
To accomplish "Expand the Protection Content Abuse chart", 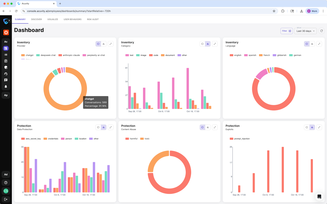I will click(x=215, y=127).
